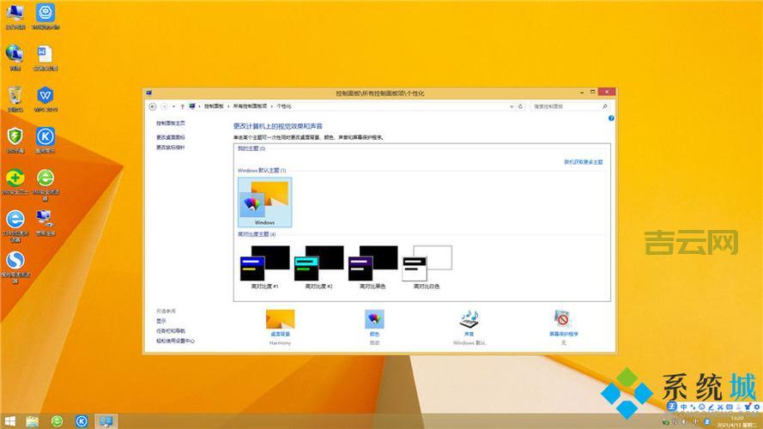This screenshot has height=429, width=763.
Task: Open the 更改桌面图标 link in sidebar
Action: 170,137
